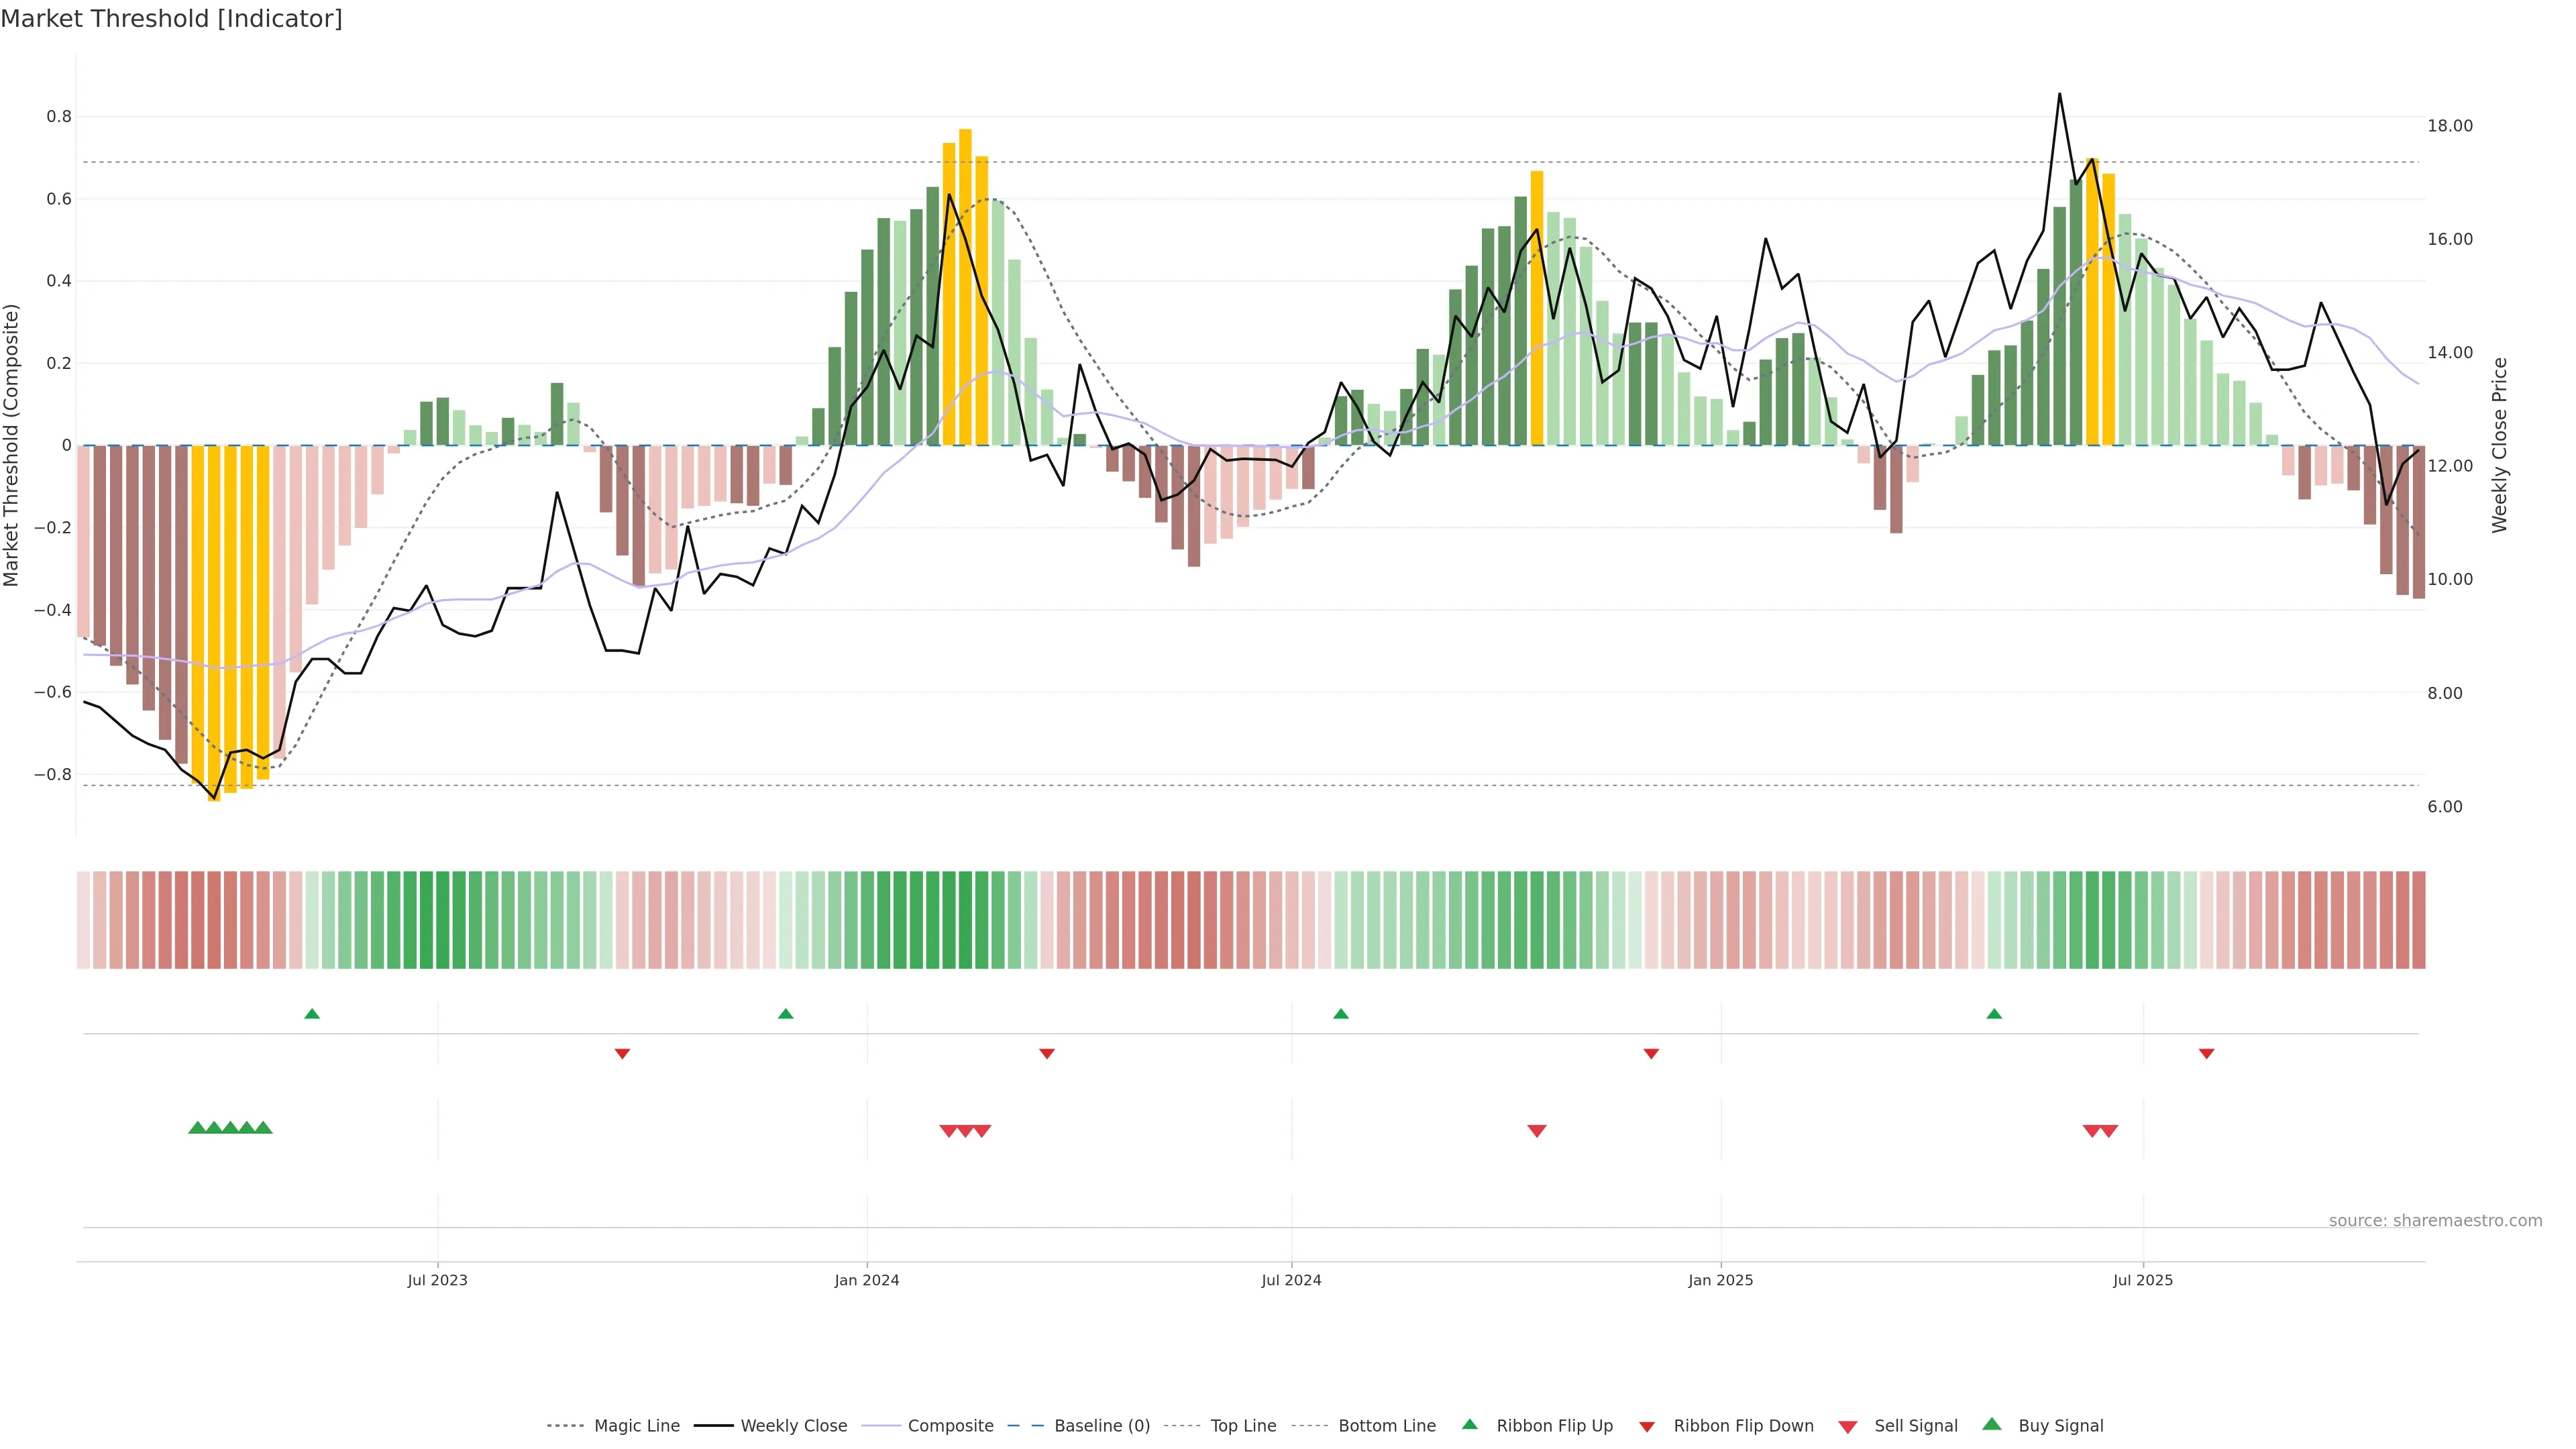The image size is (2576, 1449).
Task: Toggle Baseline (0) legend entry
Action: pyautogui.click(x=1101, y=1426)
